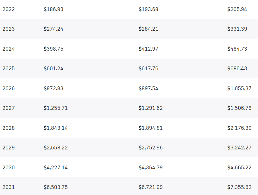Select the $680.43 cell

[237, 68]
